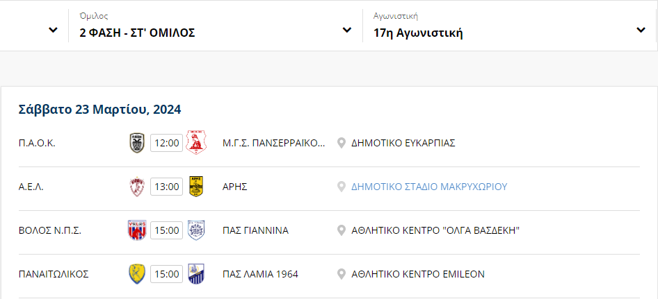Click the ΒΟΛΟΣ Ν.Π.Σ. red-blue crest
The width and height of the screenshot is (658, 299).
[x=137, y=230]
